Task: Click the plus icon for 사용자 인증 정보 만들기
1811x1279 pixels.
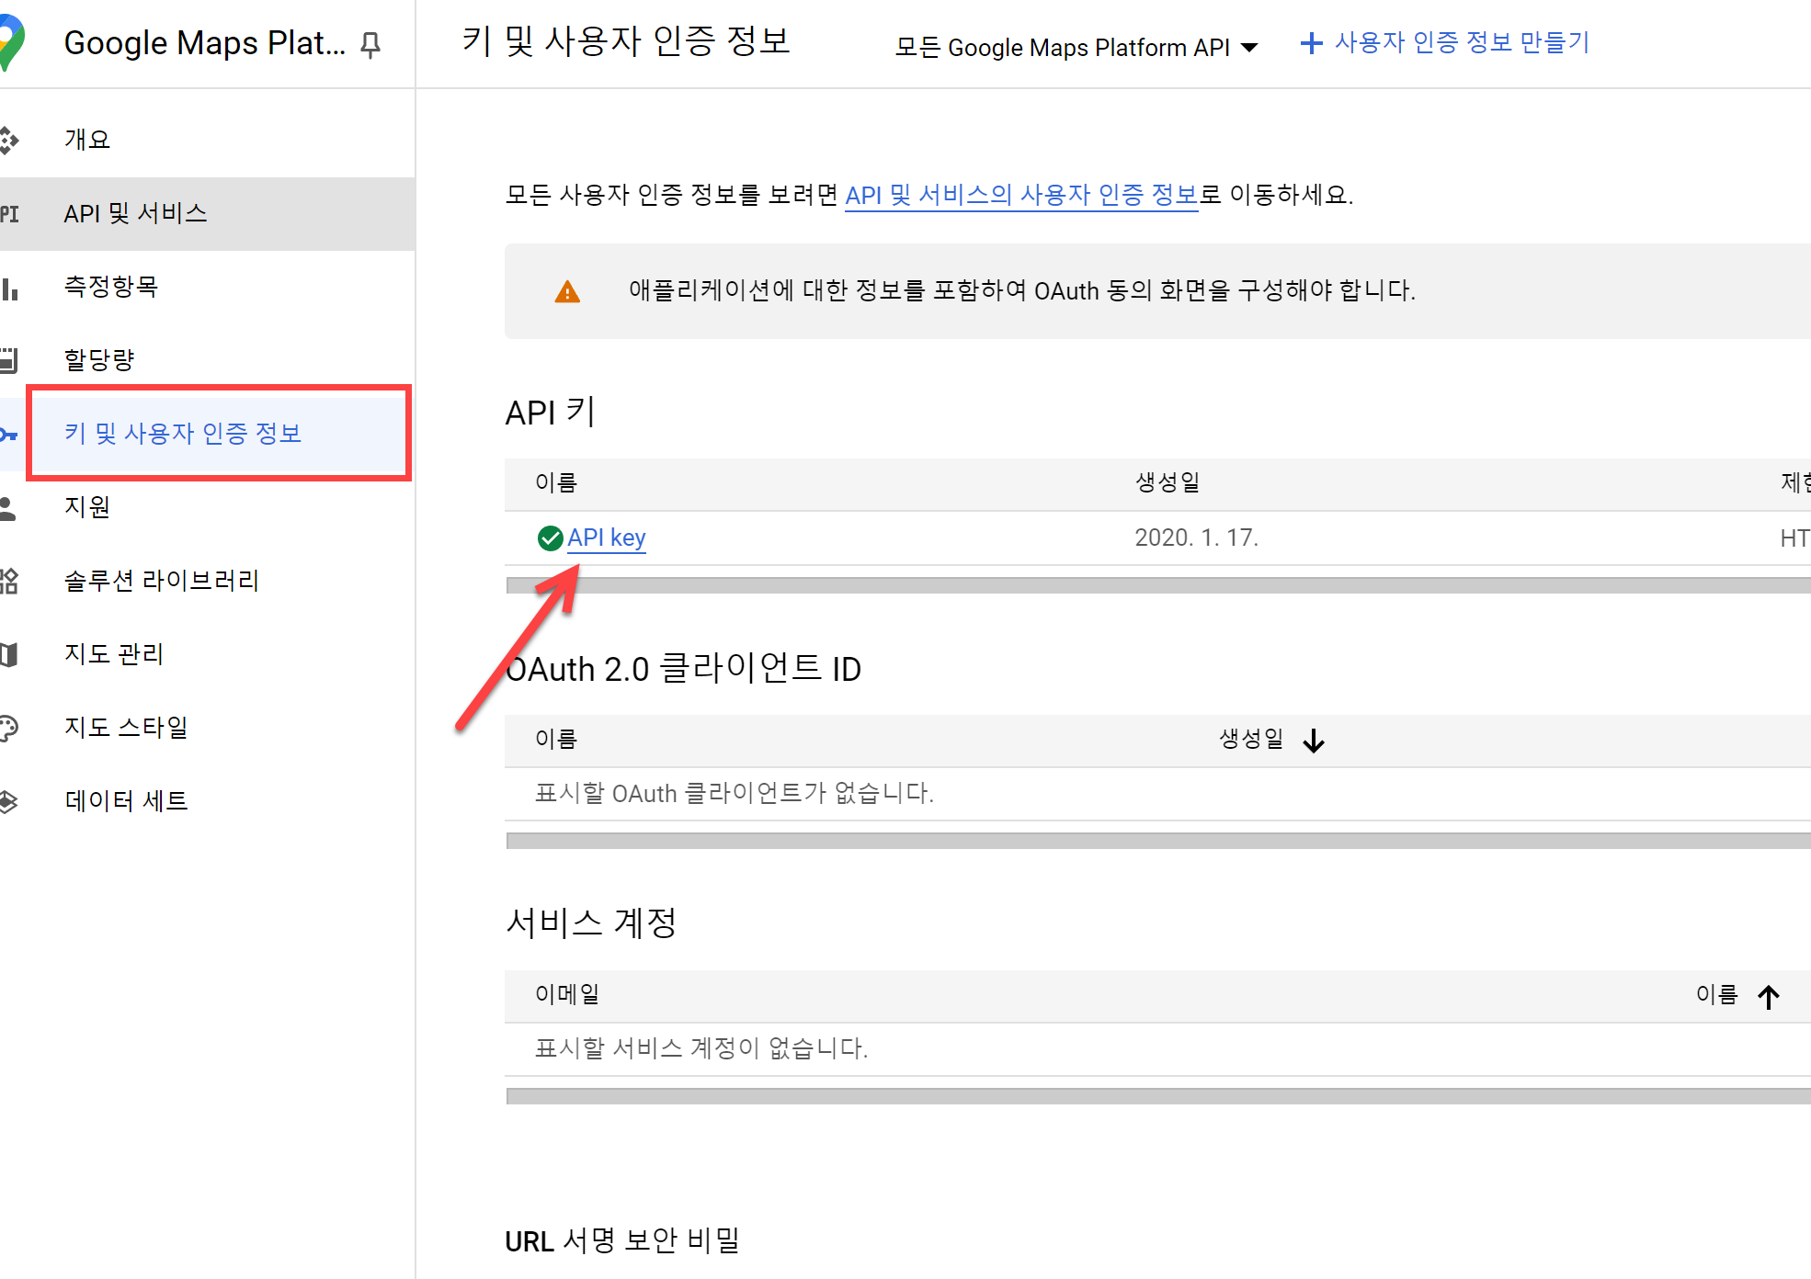Action: [1312, 43]
